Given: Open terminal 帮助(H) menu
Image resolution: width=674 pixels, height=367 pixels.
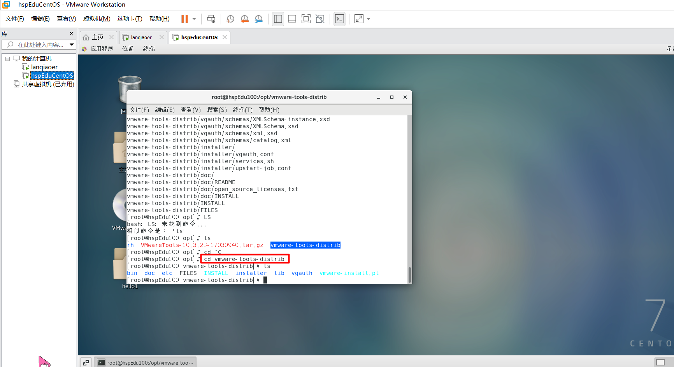Looking at the screenshot, I should [x=269, y=110].
